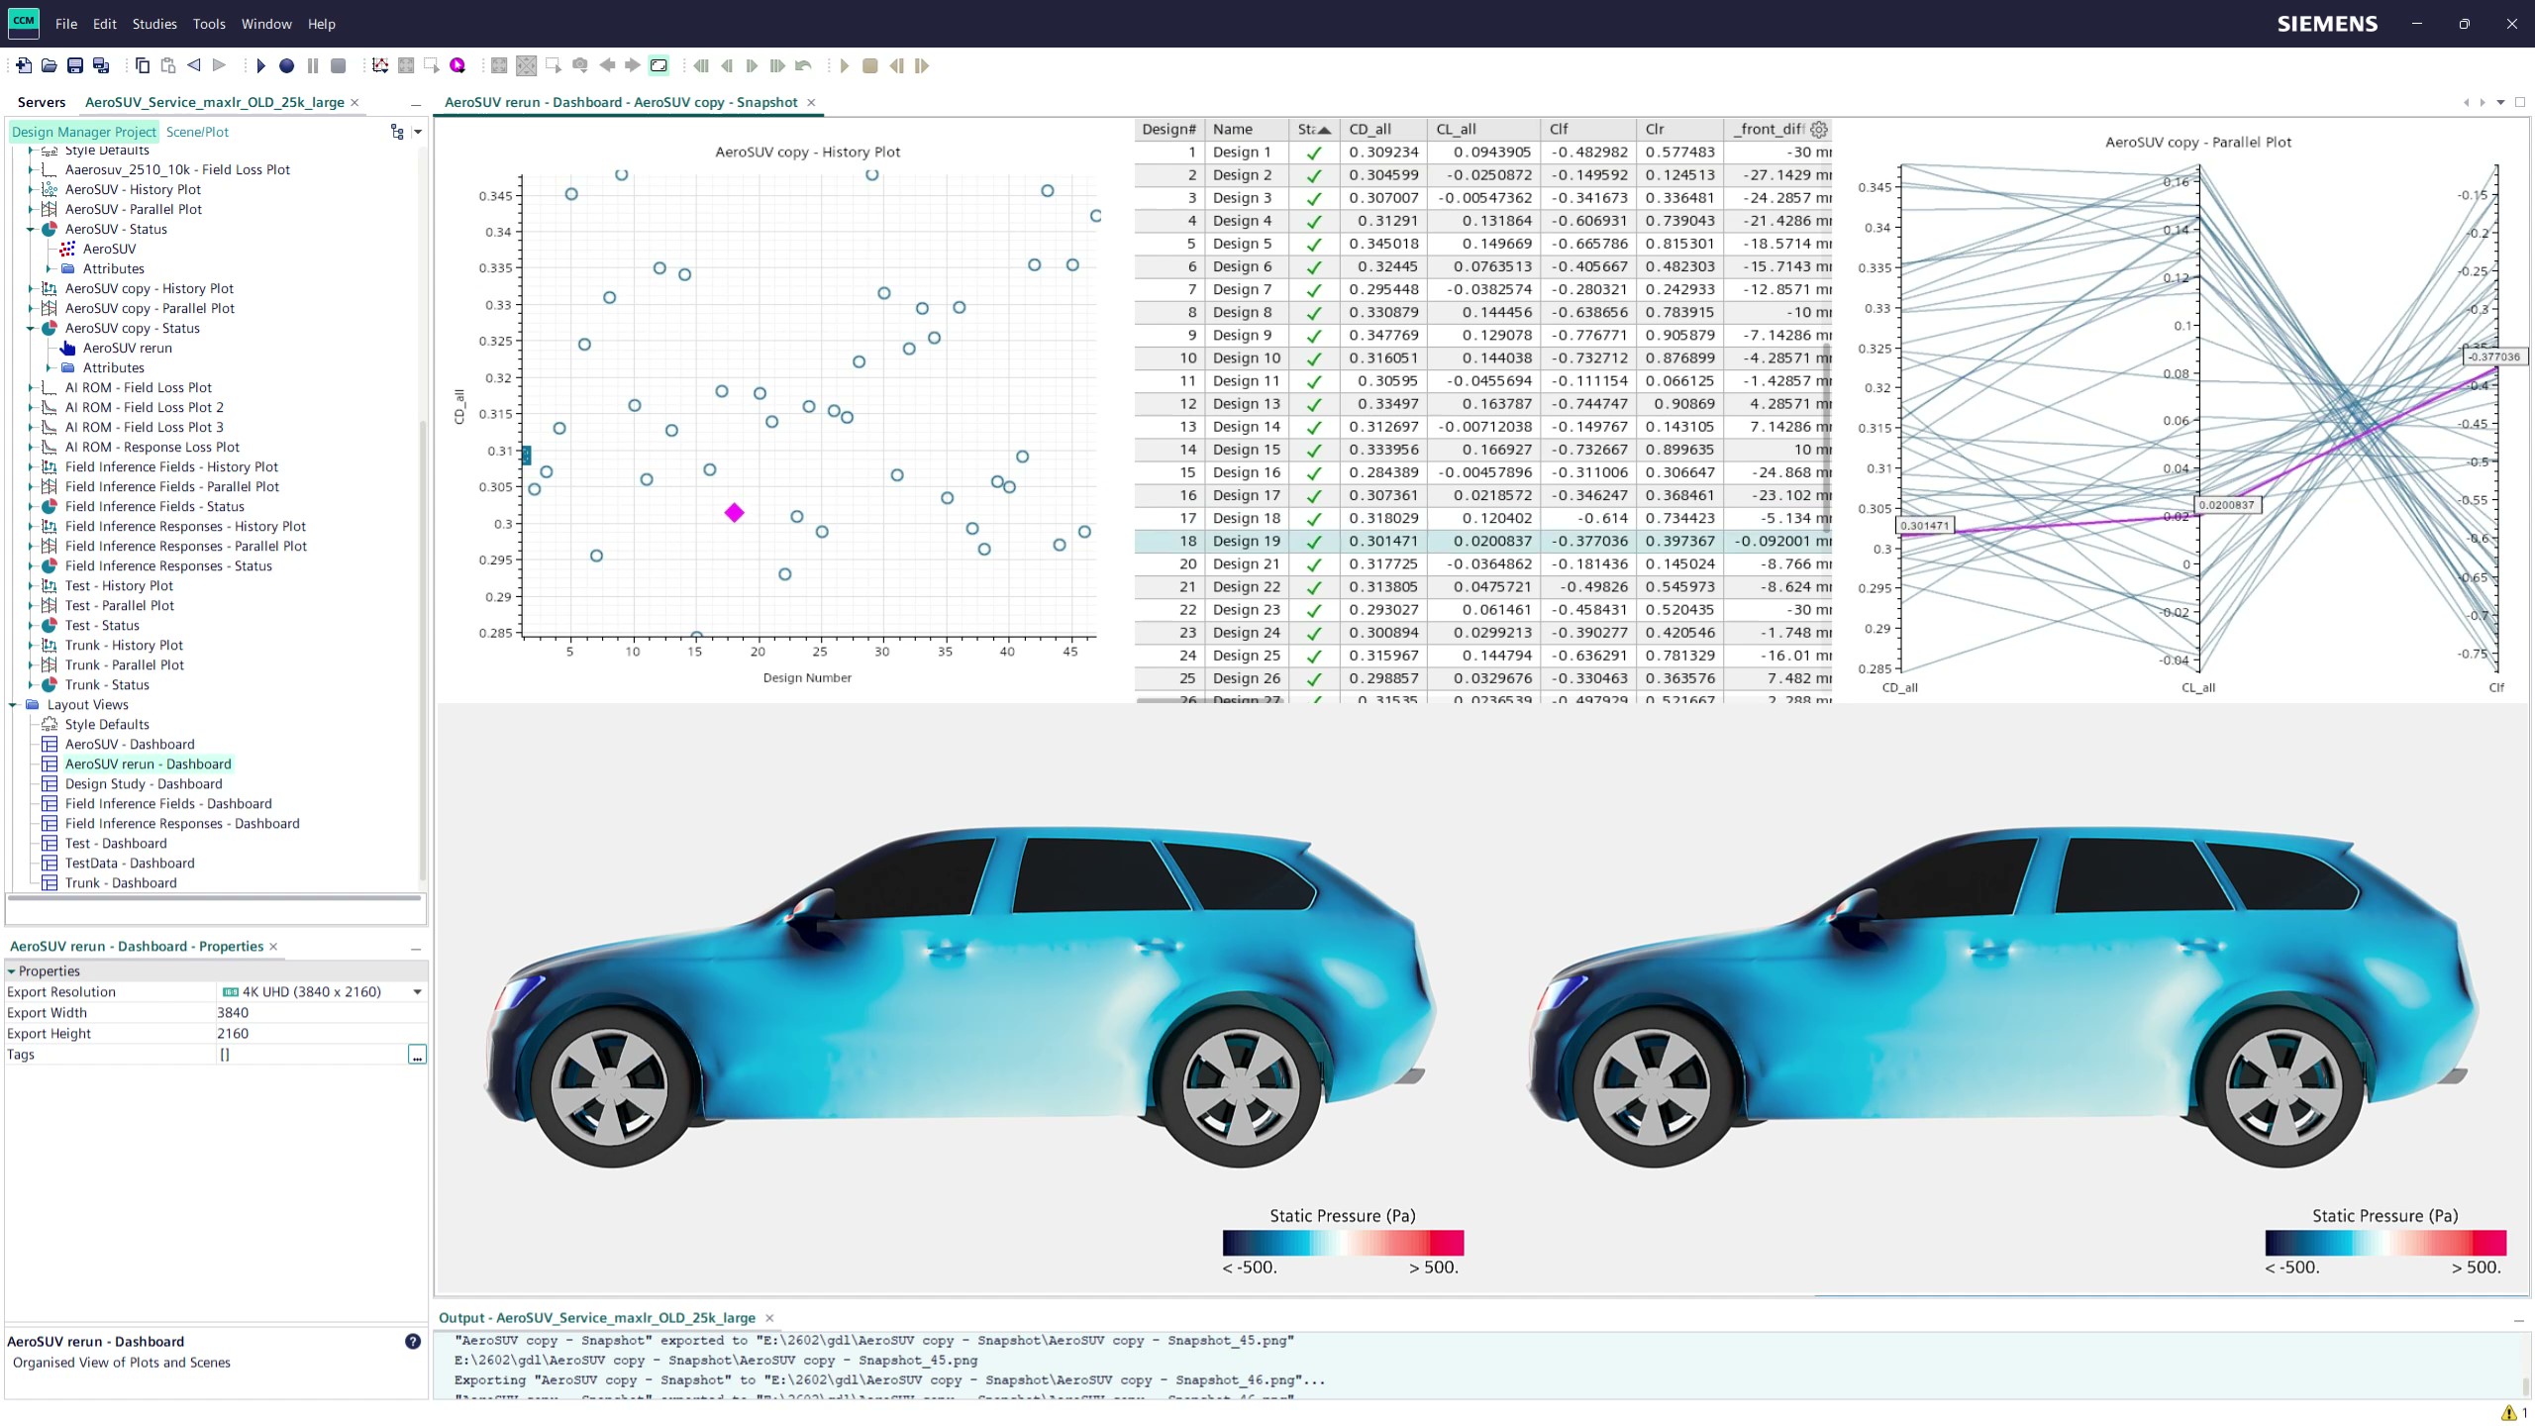Open the editor tab list dropdown arrow
Screen dimensions: 2535x1426
[2501, 102]
